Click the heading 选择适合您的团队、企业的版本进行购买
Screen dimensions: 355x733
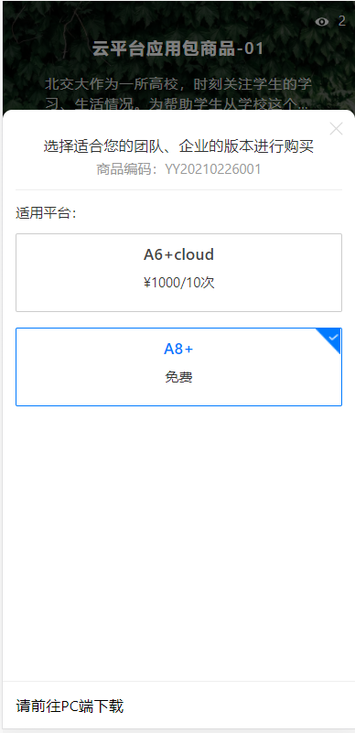[178, 146]
